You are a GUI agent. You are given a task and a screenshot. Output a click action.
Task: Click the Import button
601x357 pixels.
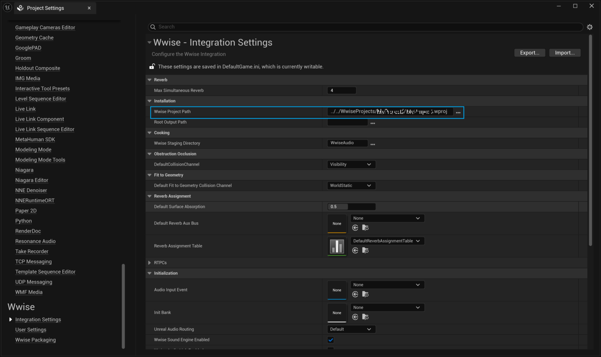tap(565, 52)
